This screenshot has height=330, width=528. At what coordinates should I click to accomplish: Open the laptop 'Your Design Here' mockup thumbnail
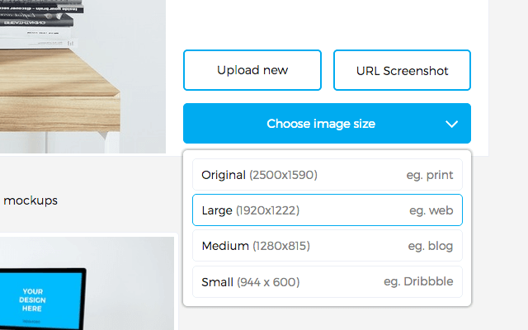[x=87, y=283]
